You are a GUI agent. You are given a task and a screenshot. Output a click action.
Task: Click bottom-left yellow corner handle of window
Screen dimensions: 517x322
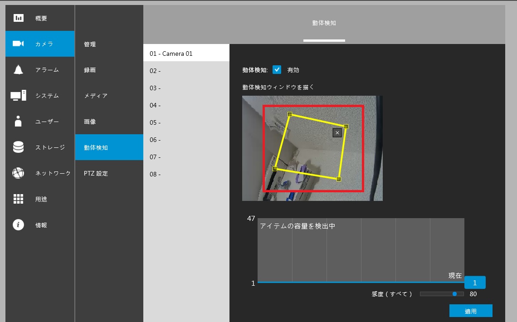[x=275, y=169]
